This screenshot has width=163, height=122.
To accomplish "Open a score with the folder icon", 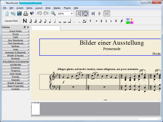I will coord(13,14).
